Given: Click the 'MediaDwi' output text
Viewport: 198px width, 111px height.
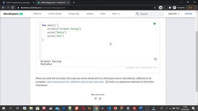Looking at the screenshot, I should pyautogui.click(x=46, y=64).
